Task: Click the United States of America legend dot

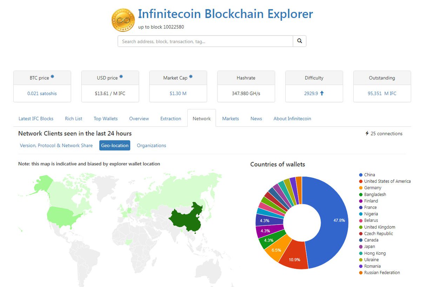Action: (361, 181)
